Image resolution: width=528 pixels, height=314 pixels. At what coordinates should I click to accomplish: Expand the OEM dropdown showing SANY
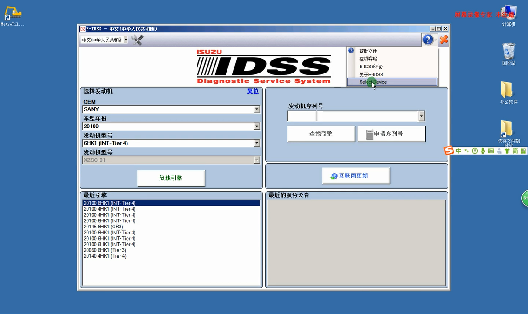click(257, 109)
